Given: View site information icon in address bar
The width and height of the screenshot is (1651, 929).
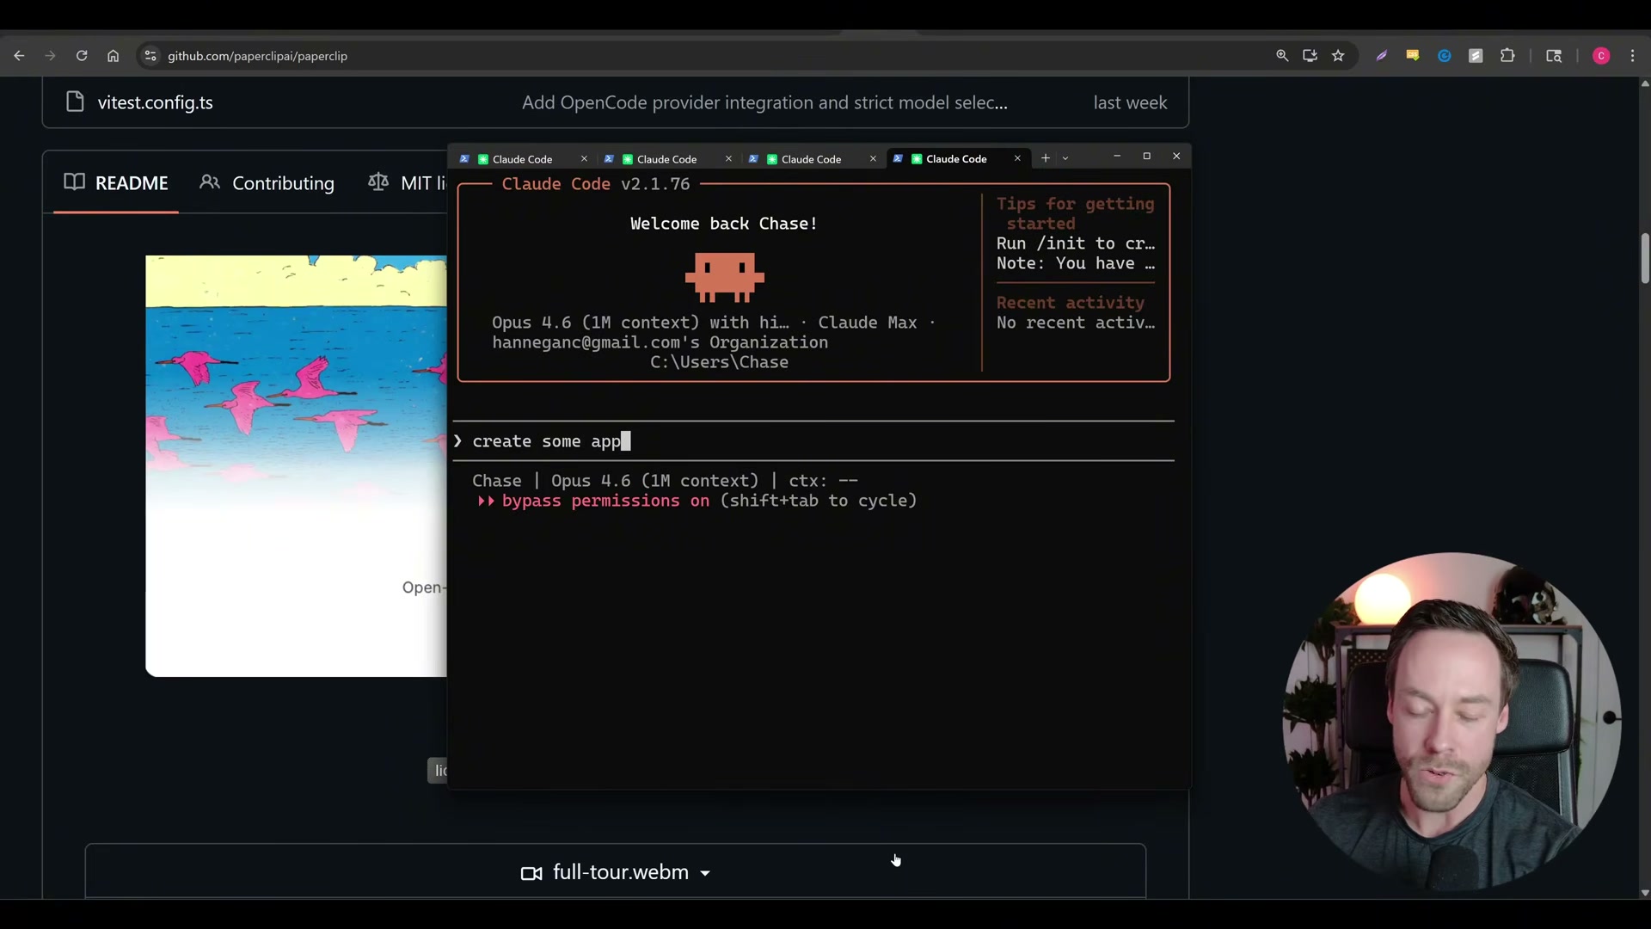Looking at the screenshot, I should tap(150, 56).
